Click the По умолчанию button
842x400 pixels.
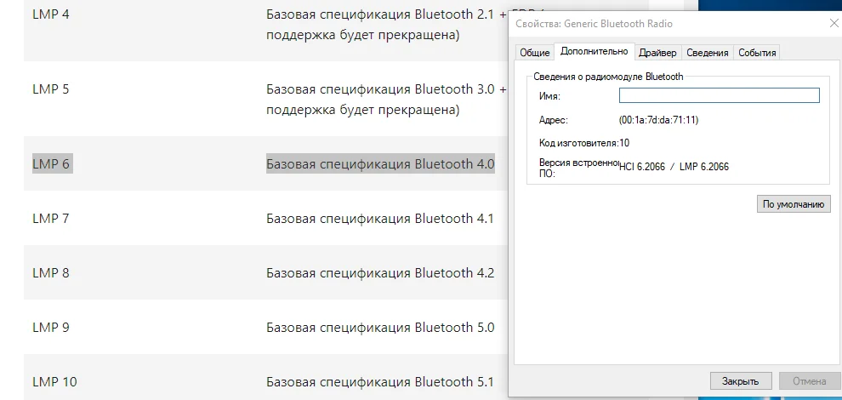pos(794,204)
